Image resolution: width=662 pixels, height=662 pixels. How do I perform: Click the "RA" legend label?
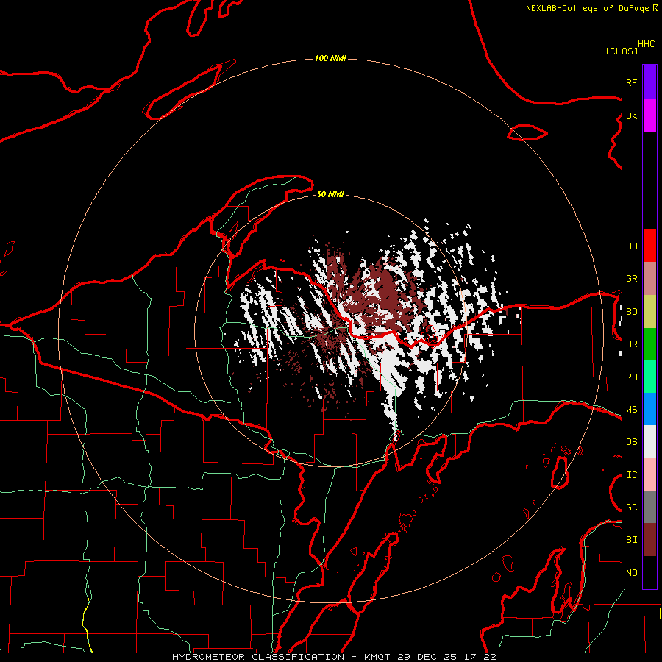[x=631, y=377]
